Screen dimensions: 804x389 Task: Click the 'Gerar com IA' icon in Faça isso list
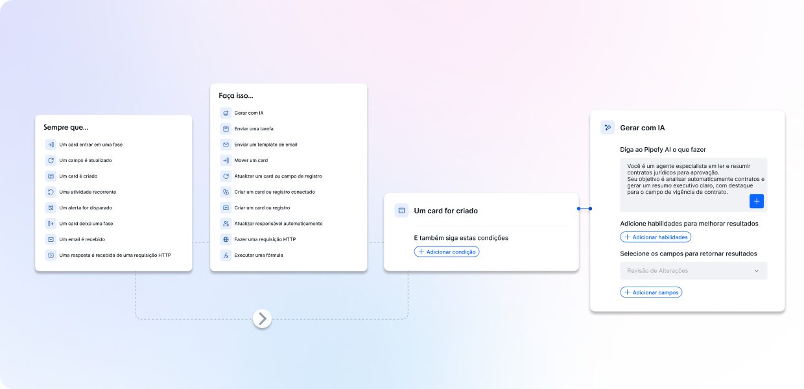click(x=226, y=113)
